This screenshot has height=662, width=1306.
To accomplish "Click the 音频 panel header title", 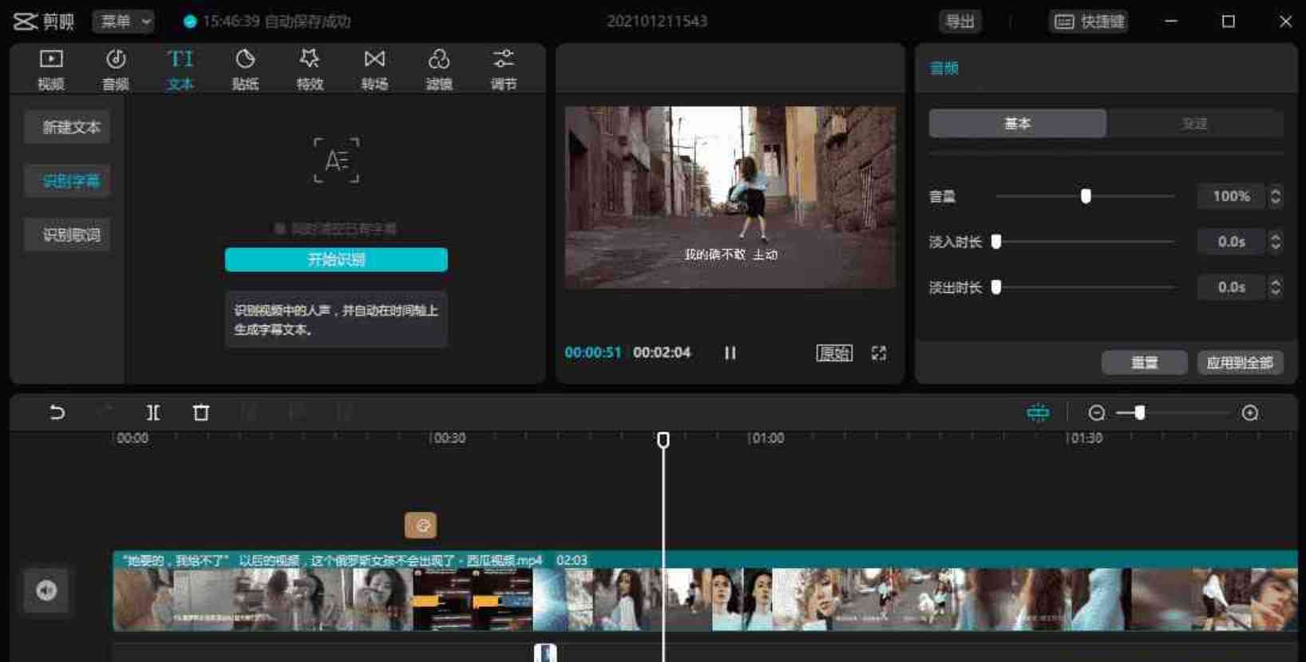I will 944,69.
